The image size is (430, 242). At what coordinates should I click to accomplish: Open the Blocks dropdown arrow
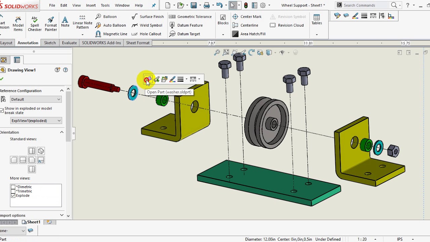pyautogui.click(x=223, y=34)
